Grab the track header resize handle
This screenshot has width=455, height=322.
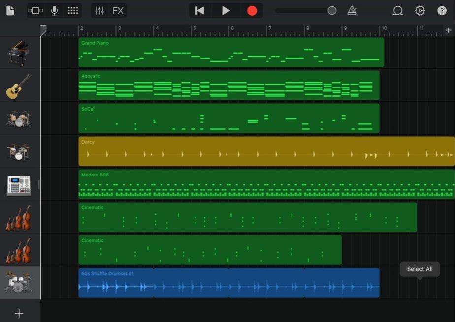pyautogui.click(x=39, y=185)
